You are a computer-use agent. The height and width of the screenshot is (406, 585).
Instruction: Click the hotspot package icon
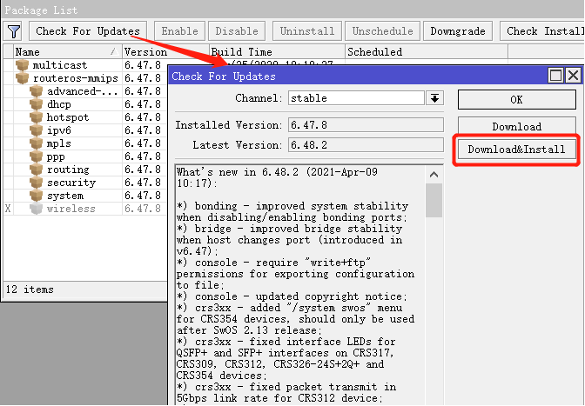[37, 117]
